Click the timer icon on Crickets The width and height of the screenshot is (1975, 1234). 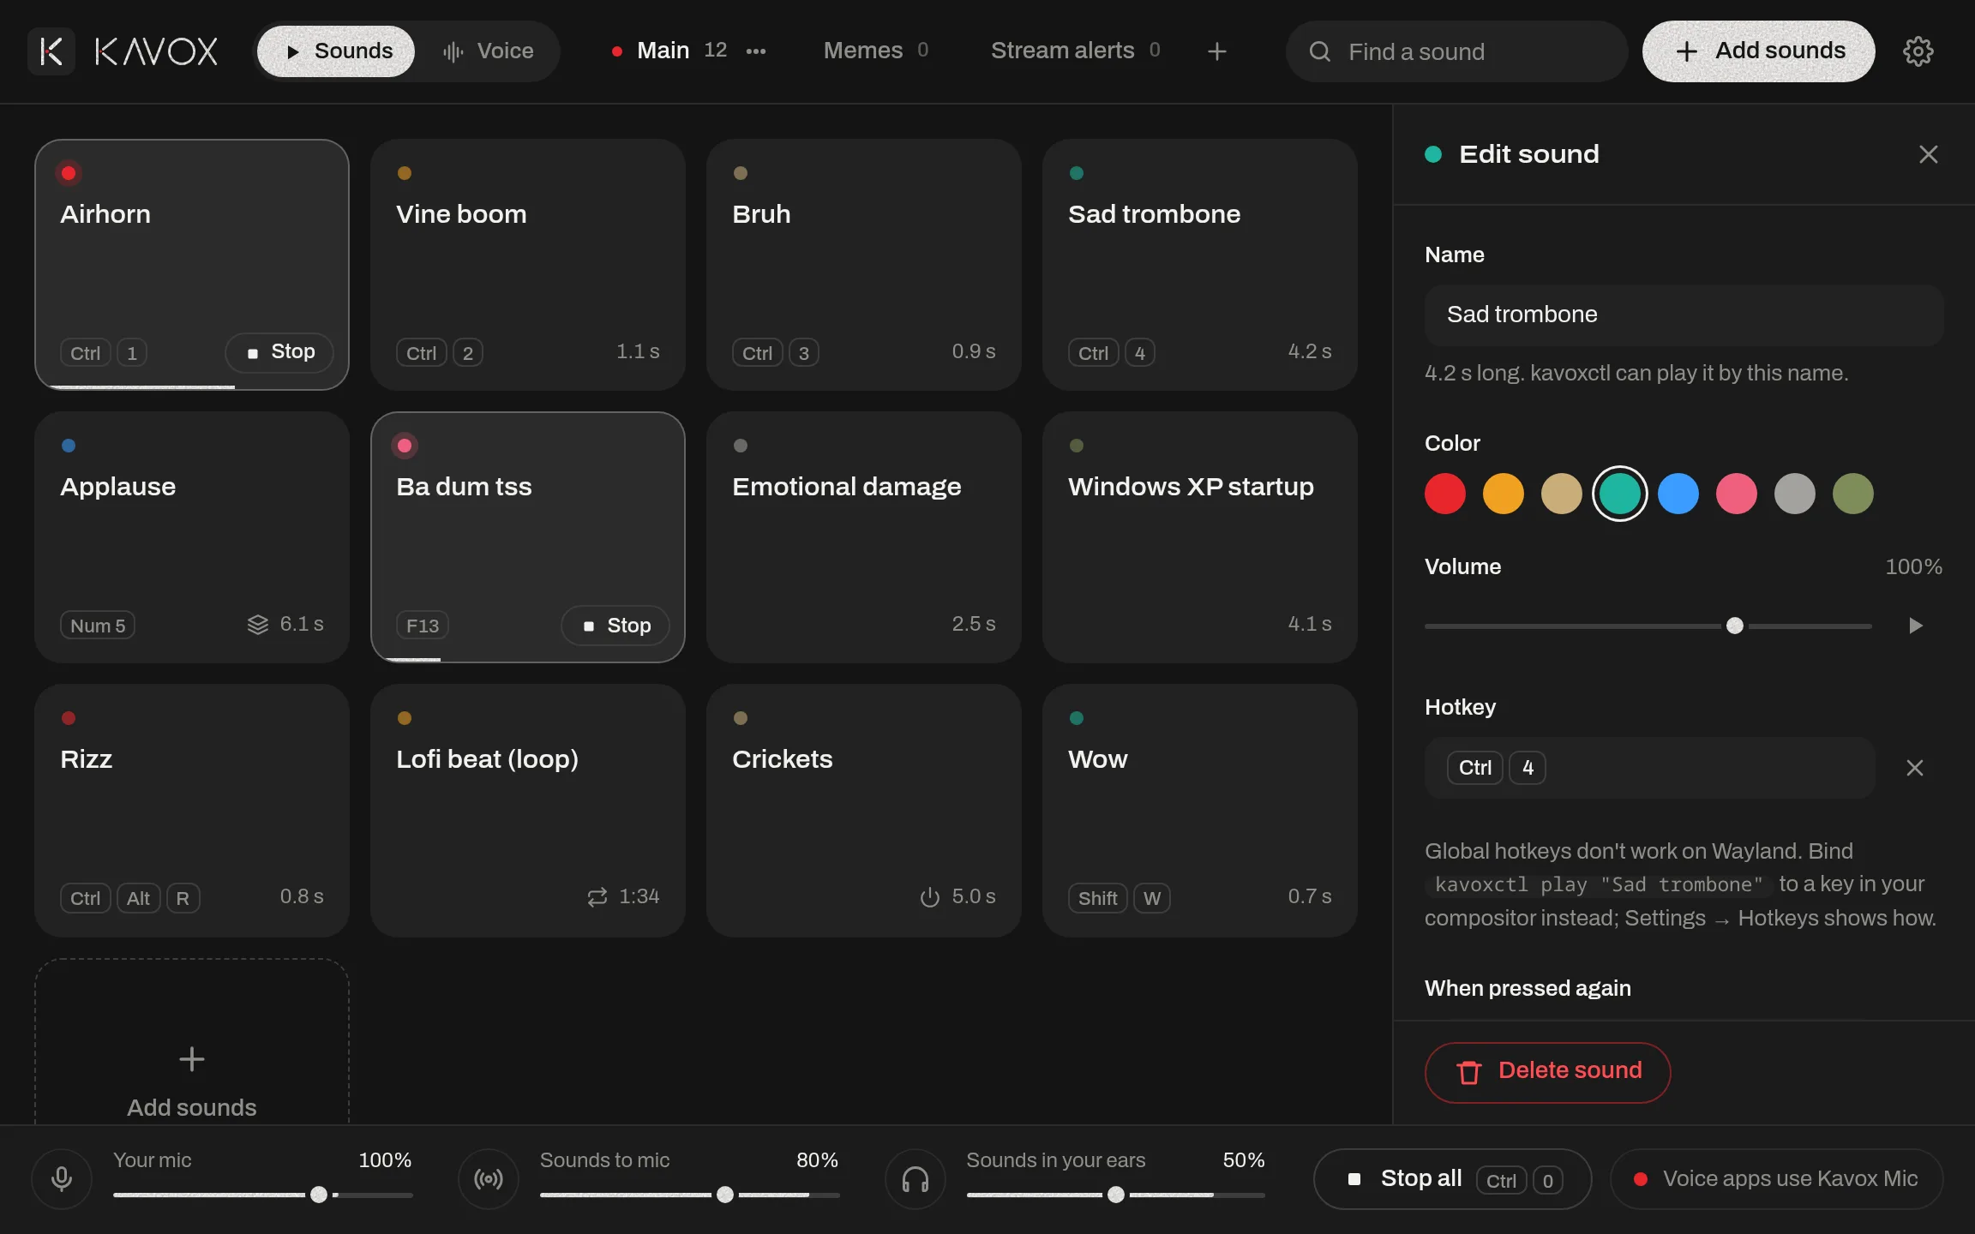tap(929, 896)
